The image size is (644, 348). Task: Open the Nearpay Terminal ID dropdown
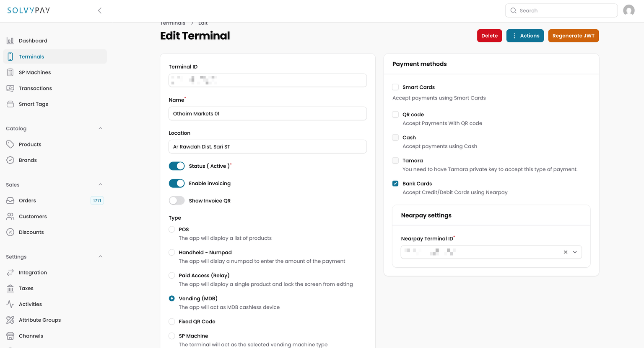point(575,252)
